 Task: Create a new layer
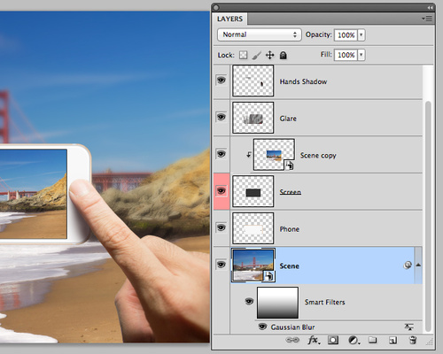pos(392,341)
